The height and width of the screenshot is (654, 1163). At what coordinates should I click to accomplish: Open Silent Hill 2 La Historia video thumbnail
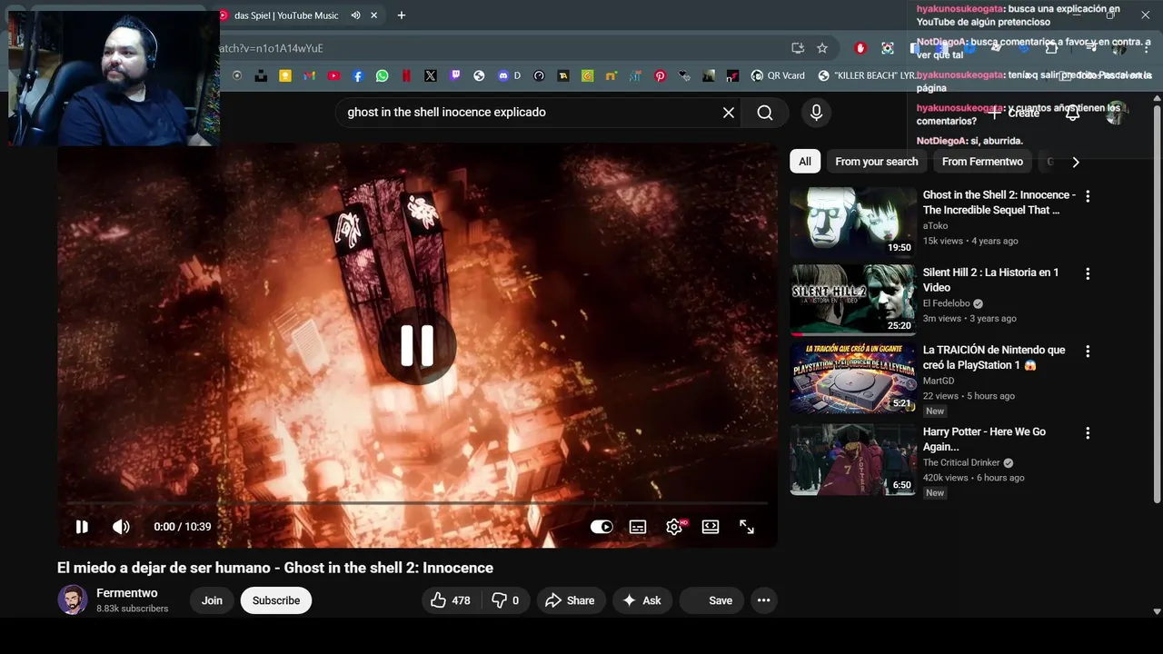(x=853, y=300)
